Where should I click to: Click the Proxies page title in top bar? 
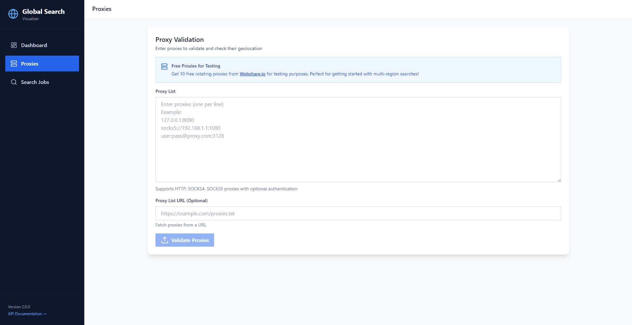101,9
